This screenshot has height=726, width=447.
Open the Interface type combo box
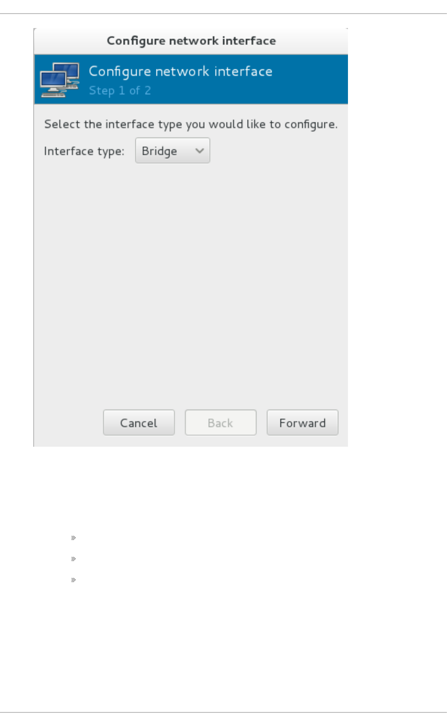click(173, 150)
